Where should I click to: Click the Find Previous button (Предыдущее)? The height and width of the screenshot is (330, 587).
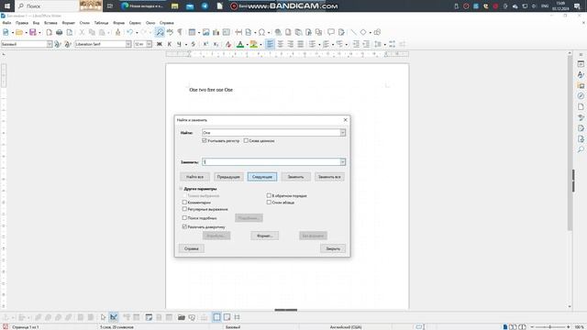[228, 177]
